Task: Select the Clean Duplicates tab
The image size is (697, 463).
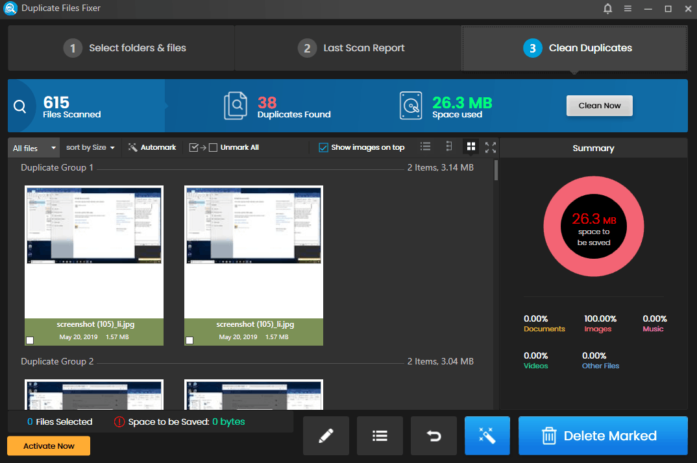Action: tap(575, 48)
